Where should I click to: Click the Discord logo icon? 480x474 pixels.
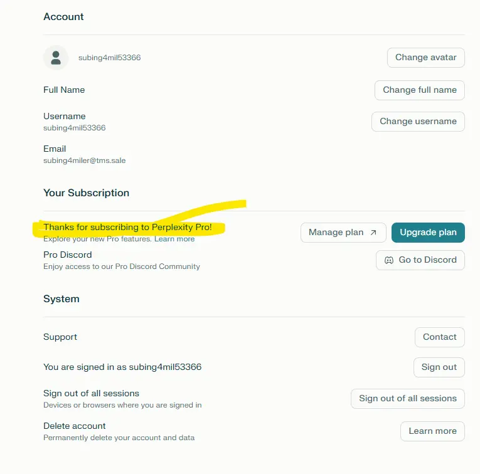[x=389, y=260]
